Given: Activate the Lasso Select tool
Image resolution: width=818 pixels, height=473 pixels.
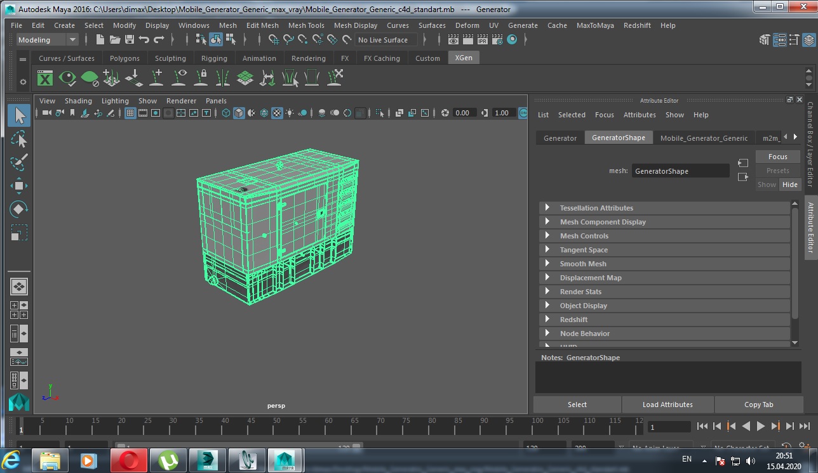Looking at the screenshot, I should click(19, 139).
